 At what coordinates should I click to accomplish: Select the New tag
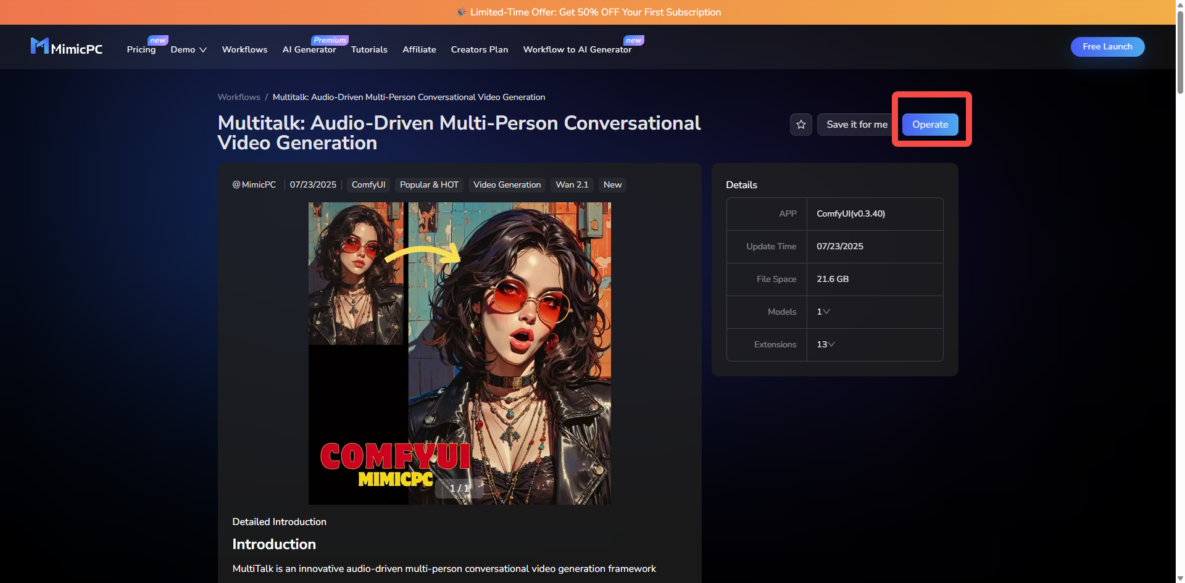click(x=612, y=184)
